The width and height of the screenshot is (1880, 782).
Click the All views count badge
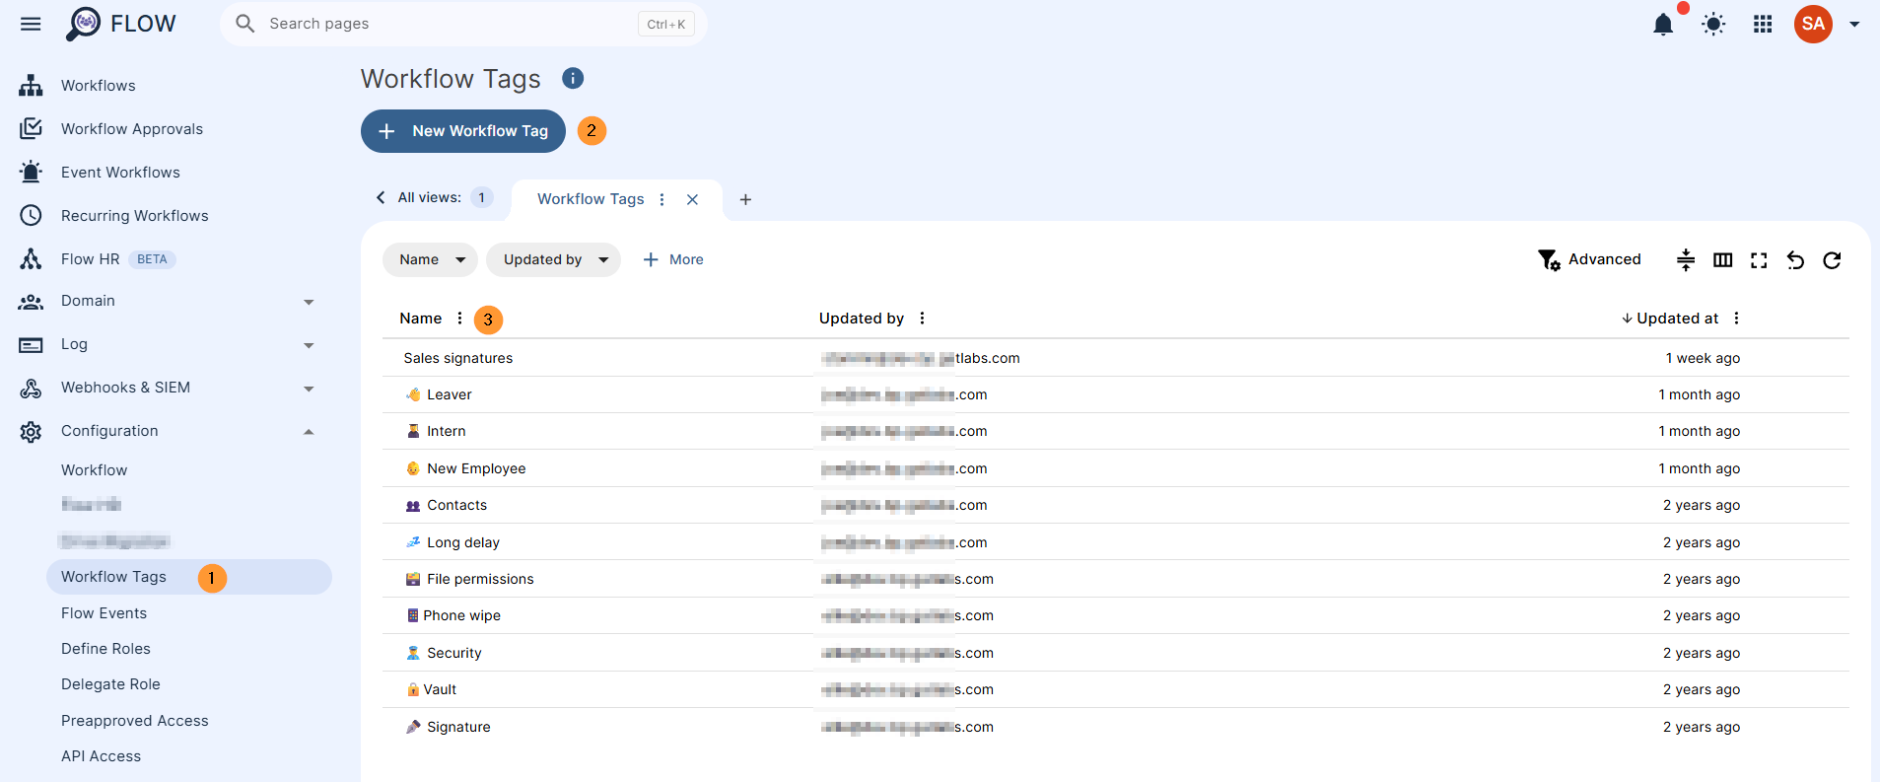pos(481,197)
